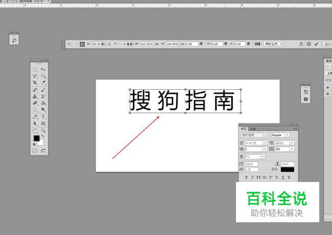Select the Eraser tool
332x235 pixels.
click(x=35, y=103)
